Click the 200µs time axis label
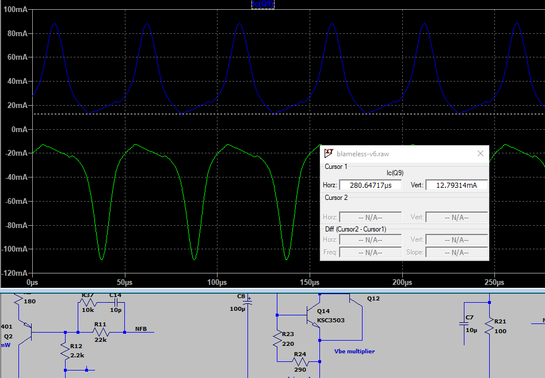 [x=402, y=282]
